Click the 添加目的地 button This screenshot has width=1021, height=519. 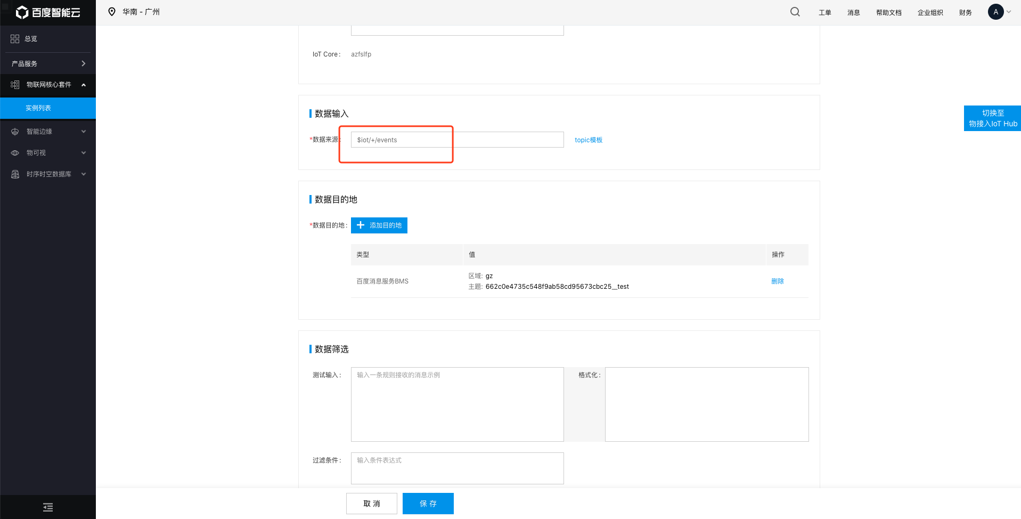coord(379,225)
